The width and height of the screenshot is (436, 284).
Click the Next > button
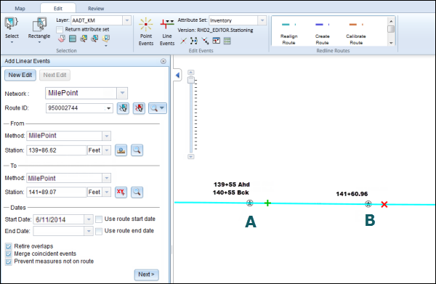146,275
